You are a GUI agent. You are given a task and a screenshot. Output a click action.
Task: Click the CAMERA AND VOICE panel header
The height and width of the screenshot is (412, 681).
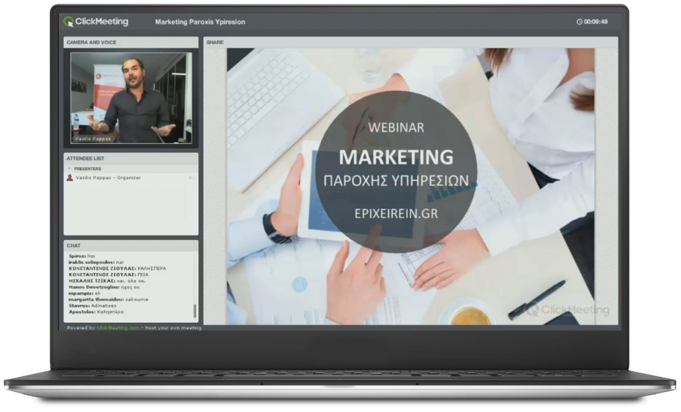coord(131,42)
